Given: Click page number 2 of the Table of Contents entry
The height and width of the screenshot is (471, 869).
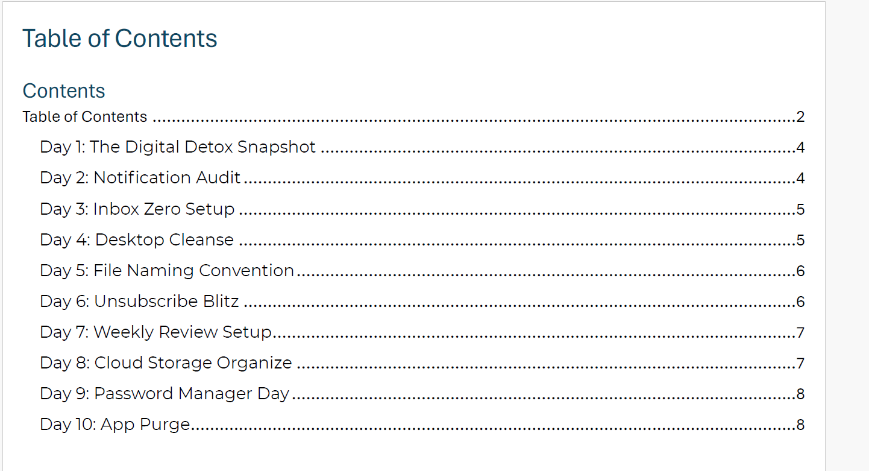Looking at the screenshot, I should click(800, 117).
